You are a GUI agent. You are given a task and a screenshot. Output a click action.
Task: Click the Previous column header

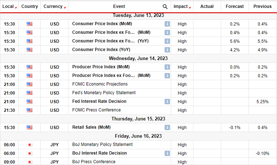[x=262, y=6]
